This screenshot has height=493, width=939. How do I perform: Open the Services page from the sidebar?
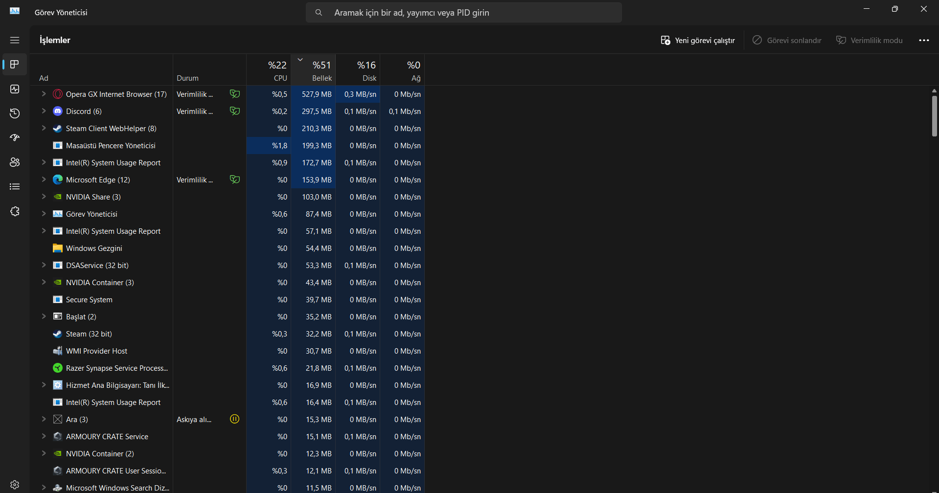15,211
